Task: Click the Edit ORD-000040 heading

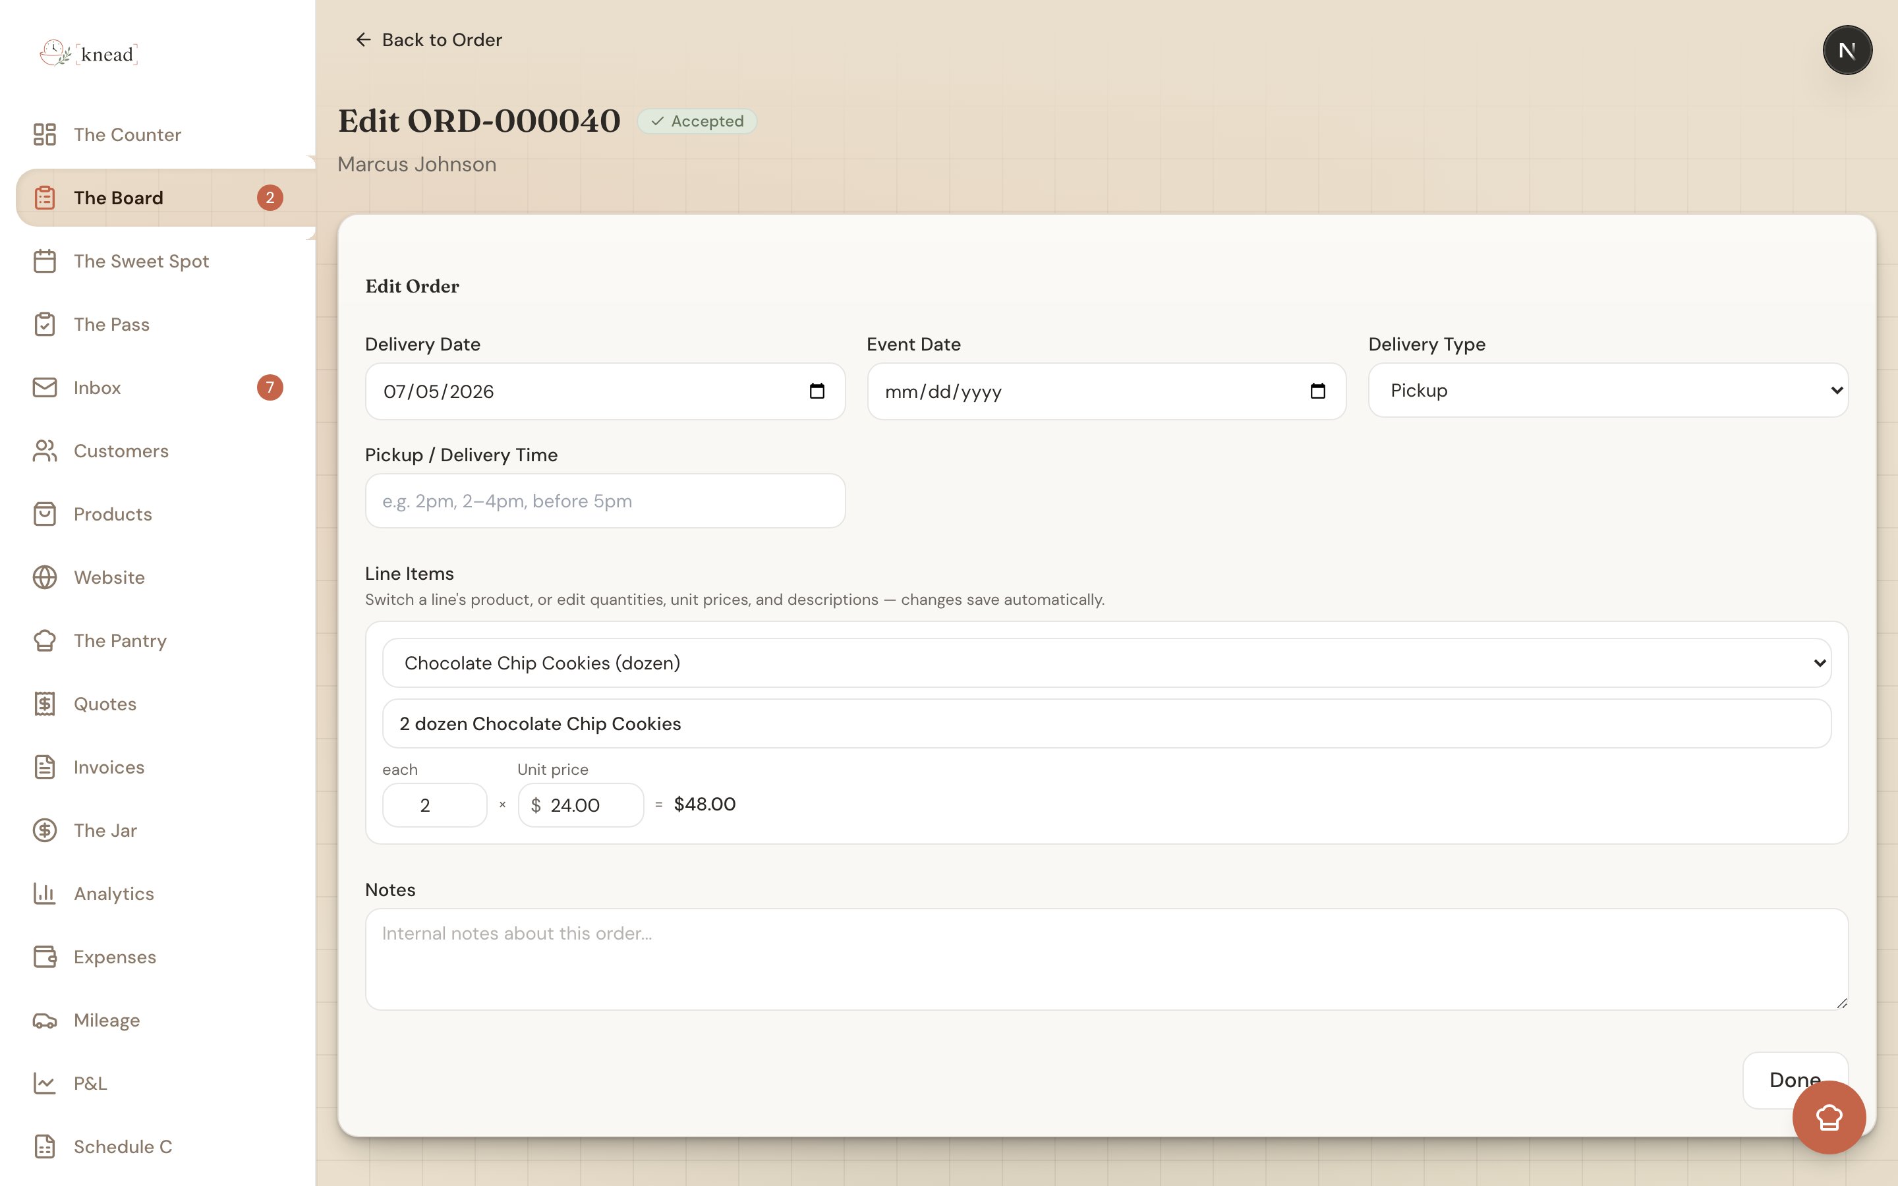Action: pos(478,121)
